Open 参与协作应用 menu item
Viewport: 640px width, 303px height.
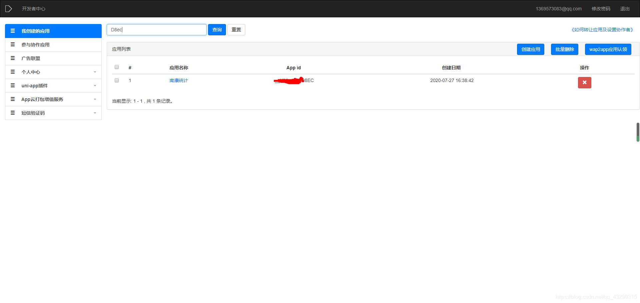pos(53,45)
